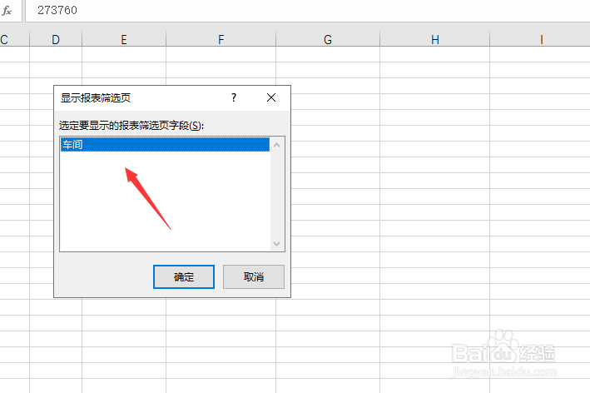Click the list scrollbar up arrow

pyautogui.click(x=277, y=145)
